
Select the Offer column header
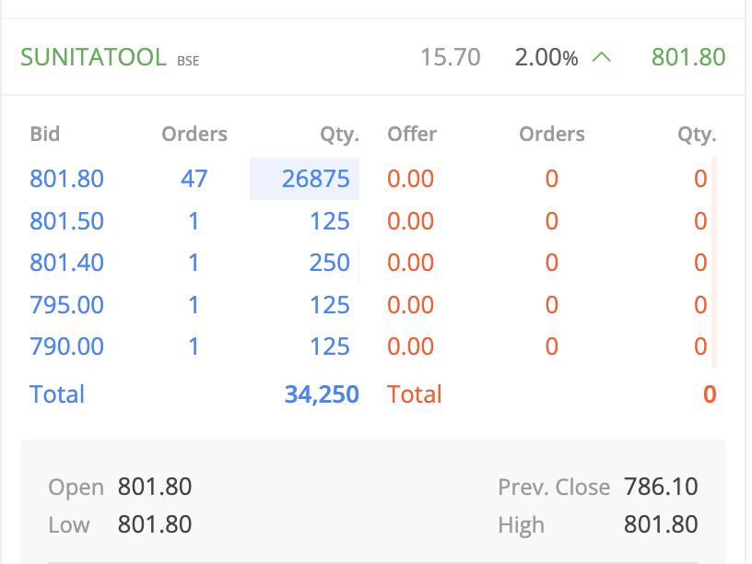coord(412,134)
